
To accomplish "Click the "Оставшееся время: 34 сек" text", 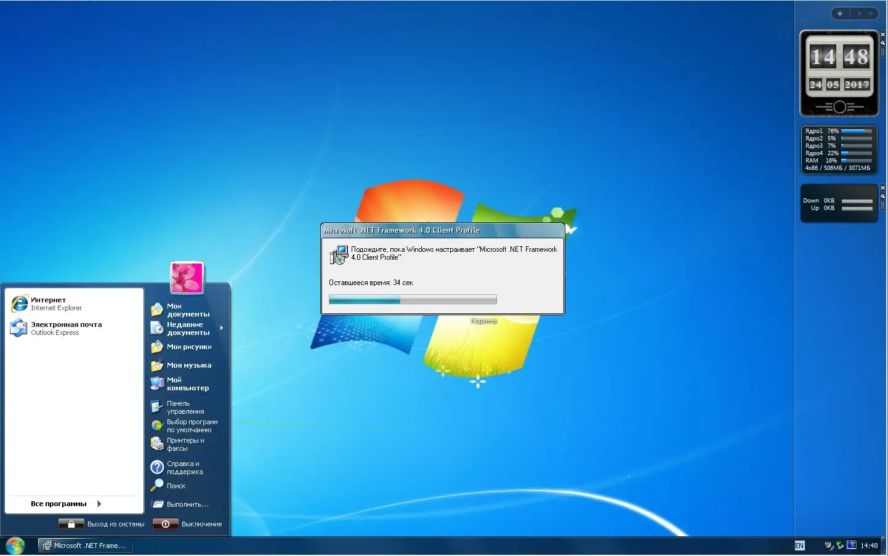I will (371, 283).
